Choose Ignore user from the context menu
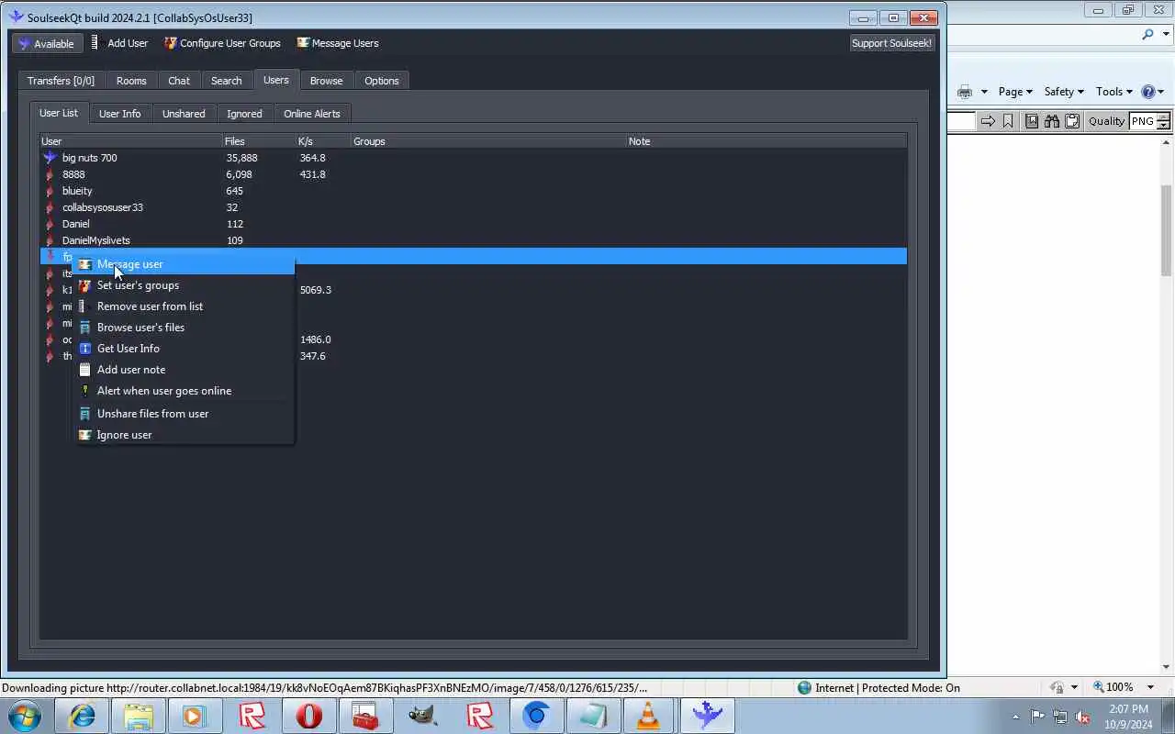Screen dimensions: 1175x734 pyautogui.click(x=184, y=435)
